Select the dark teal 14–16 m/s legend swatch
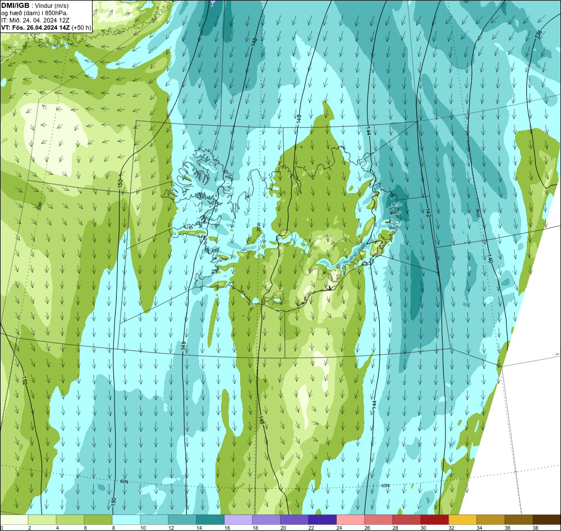 [210, 520]
